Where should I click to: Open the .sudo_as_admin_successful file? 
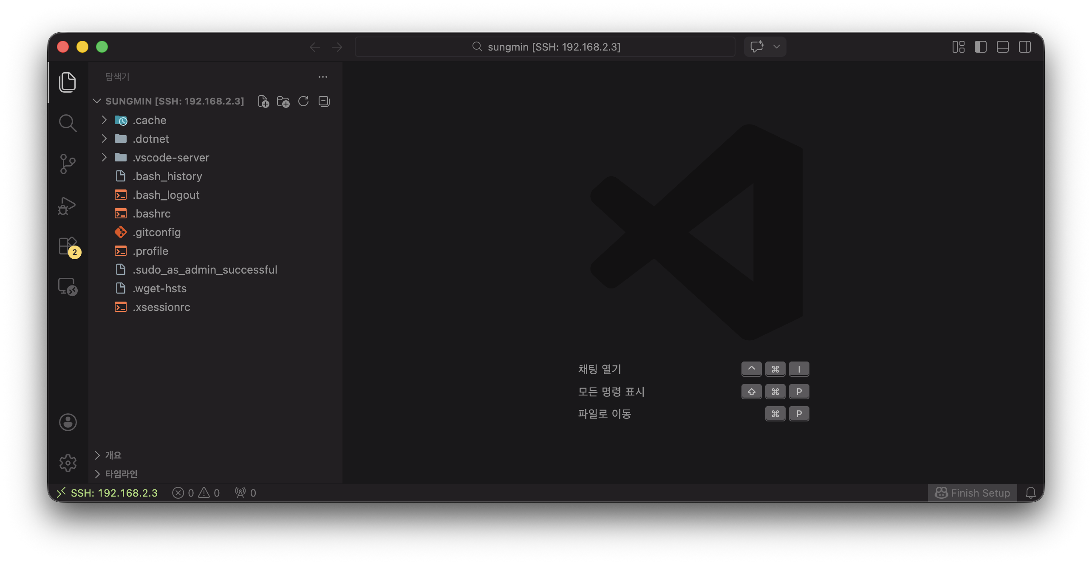215,270
